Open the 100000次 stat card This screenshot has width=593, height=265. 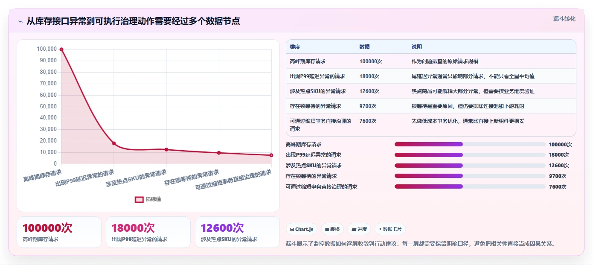click(x=59, y=232)
